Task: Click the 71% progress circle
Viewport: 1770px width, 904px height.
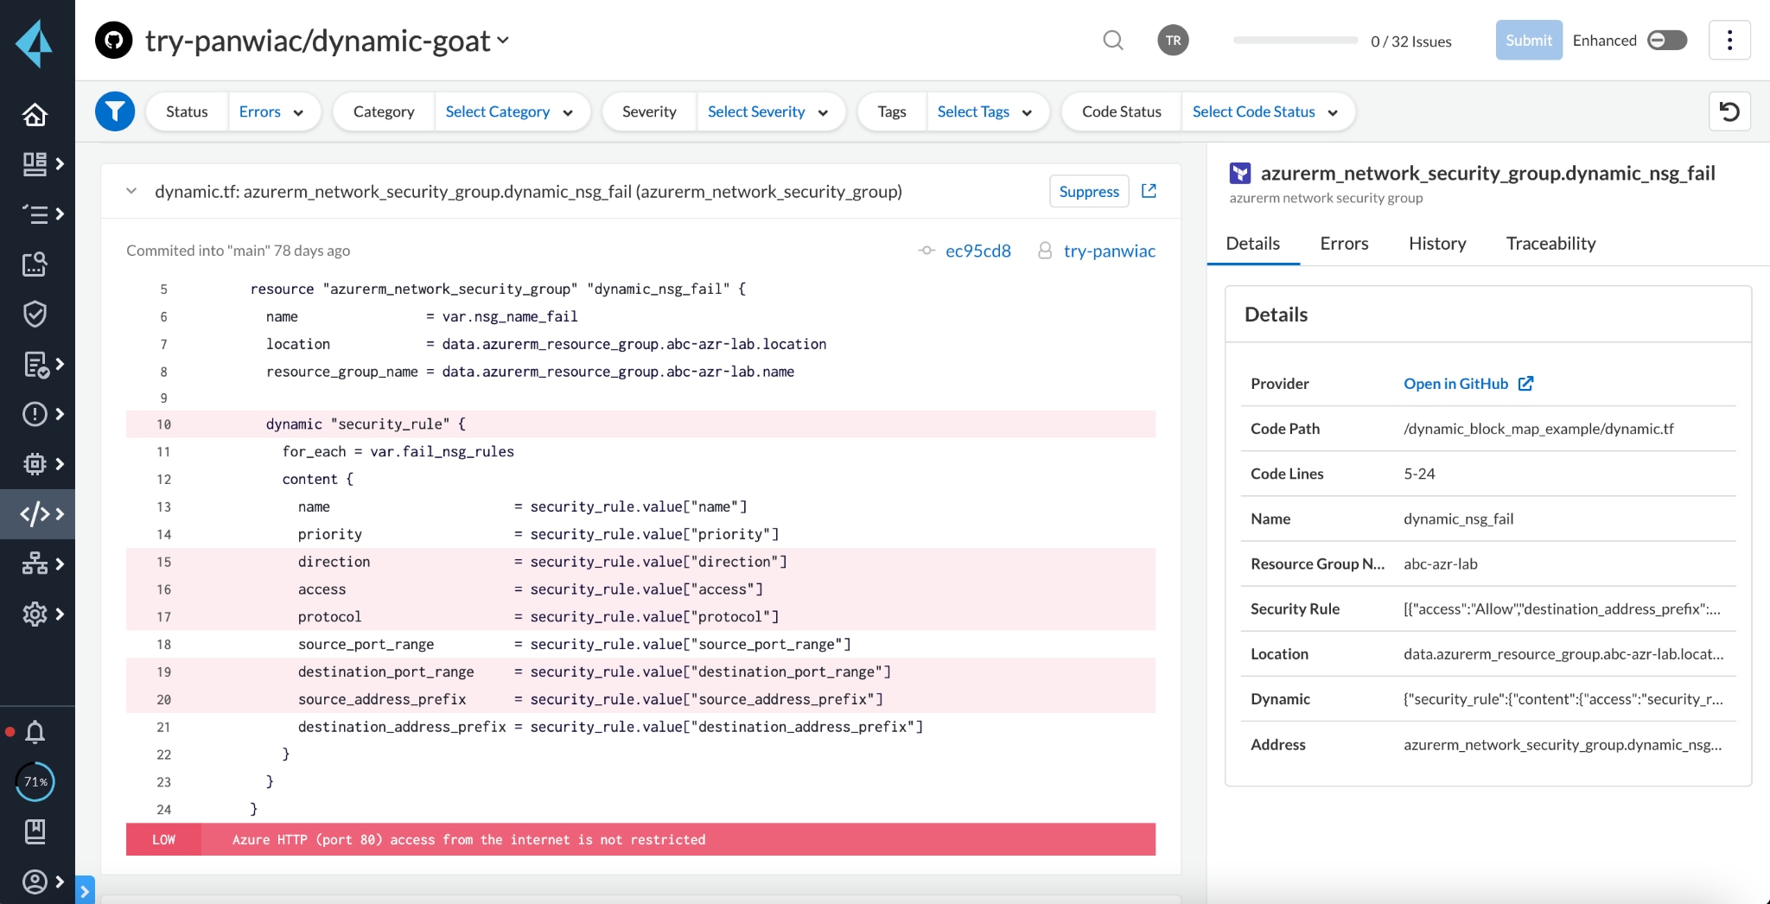Action: [x=35, y=781]
